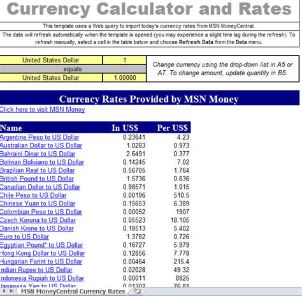Image resolution: width=302 pixels, height=296 pixels.
Task: Select the Per US$ value 8825
Action: 182,278
